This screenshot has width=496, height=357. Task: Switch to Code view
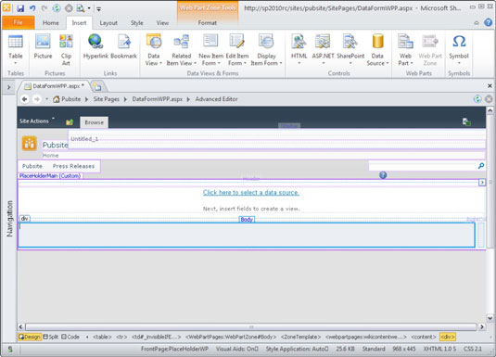coord(70,337)
